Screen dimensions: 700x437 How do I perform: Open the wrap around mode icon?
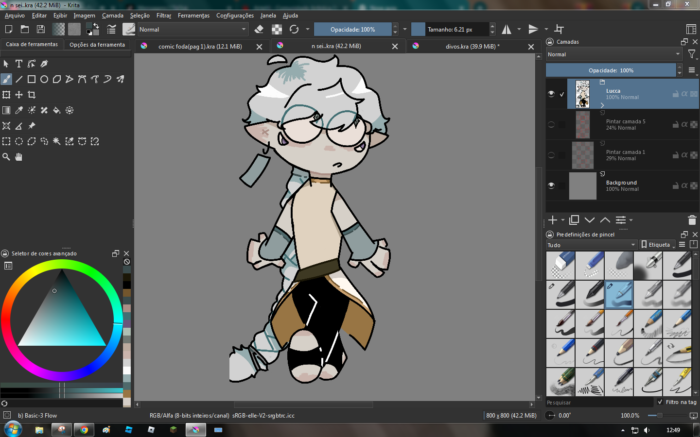tap(560, 29)
